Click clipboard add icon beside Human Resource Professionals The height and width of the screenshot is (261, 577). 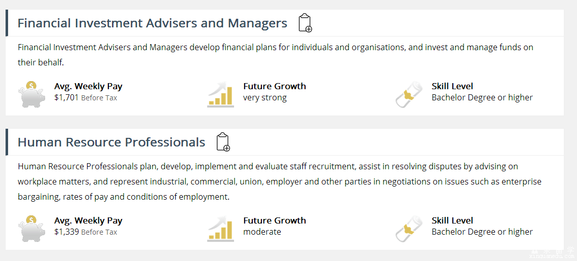coord(223,142)
